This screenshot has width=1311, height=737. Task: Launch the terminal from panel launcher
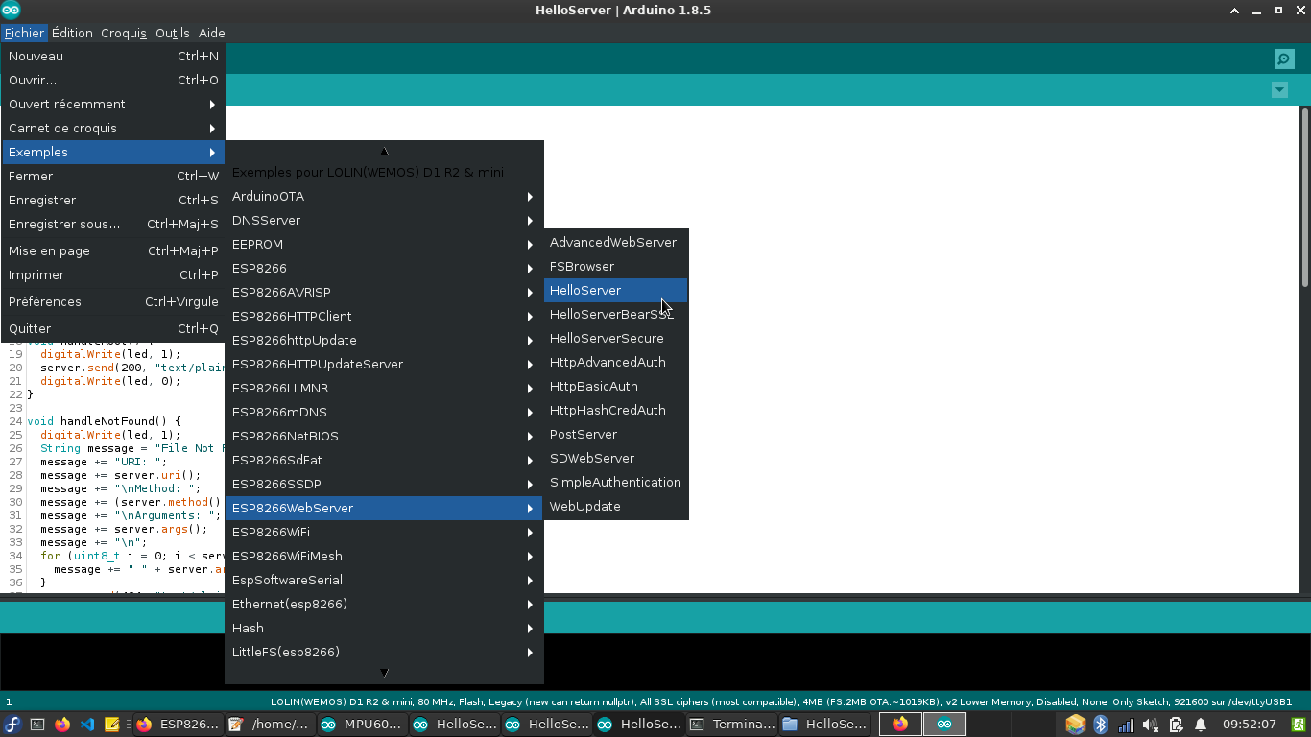pos(37,725)
